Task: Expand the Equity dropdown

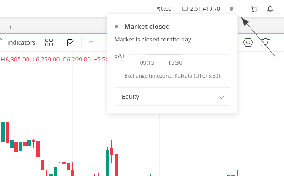Action: coord(172,96)
